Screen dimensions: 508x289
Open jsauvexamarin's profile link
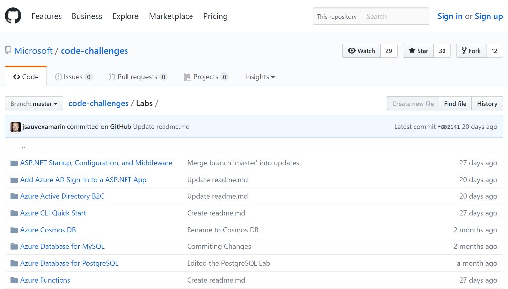(x=44, y=126)
